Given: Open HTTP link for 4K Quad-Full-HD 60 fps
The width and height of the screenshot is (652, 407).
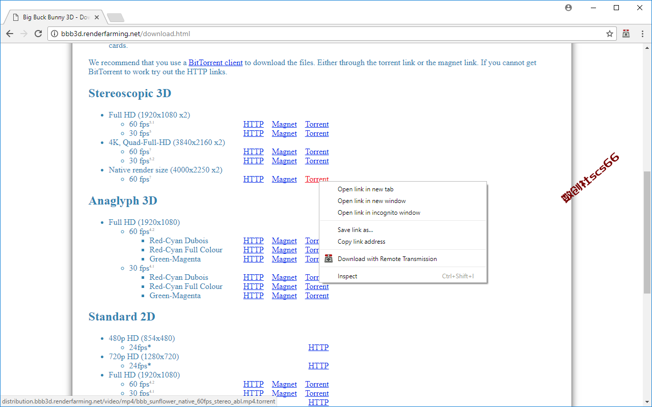Looking at the screenshot, I should [x=253, y=152].
